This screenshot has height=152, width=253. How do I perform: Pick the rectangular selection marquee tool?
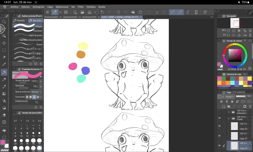click(x=4, y=50)
